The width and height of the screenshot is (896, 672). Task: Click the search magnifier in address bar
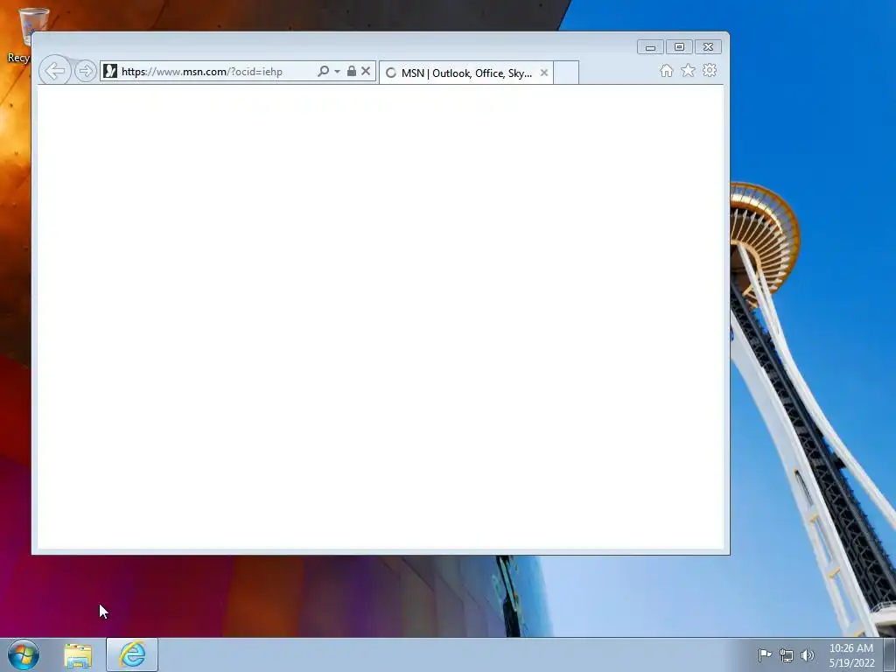(324, 71)
